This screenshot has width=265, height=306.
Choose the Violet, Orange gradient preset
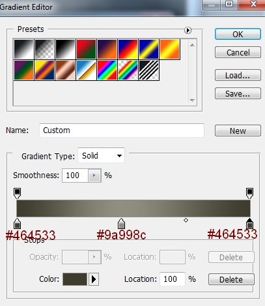pyautogui.click(x=107, y=50)
